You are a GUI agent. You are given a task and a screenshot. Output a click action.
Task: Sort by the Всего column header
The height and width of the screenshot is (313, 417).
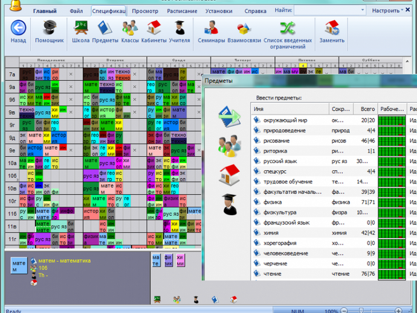coord(366,109)
